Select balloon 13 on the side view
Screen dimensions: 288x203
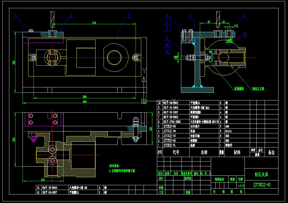245,34
